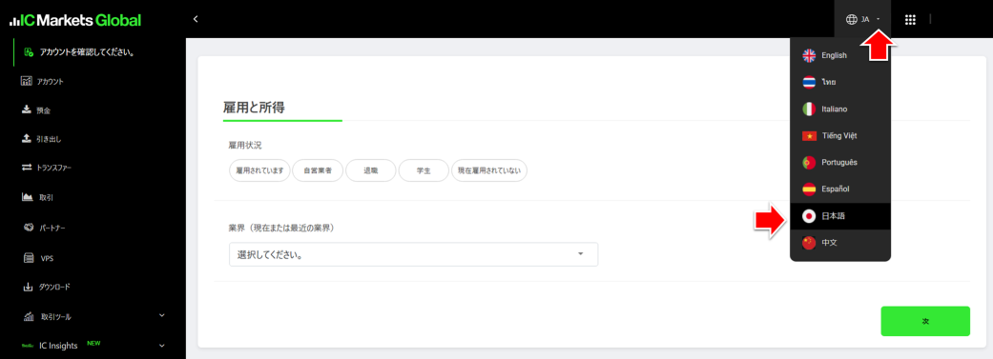The image size is (993, 359).
Task: Click the handshake partner icon
Action: (28, 227)
